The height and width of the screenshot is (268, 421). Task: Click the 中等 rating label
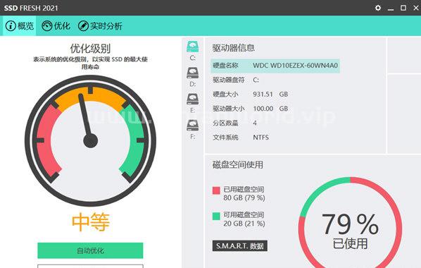point(91,222)
